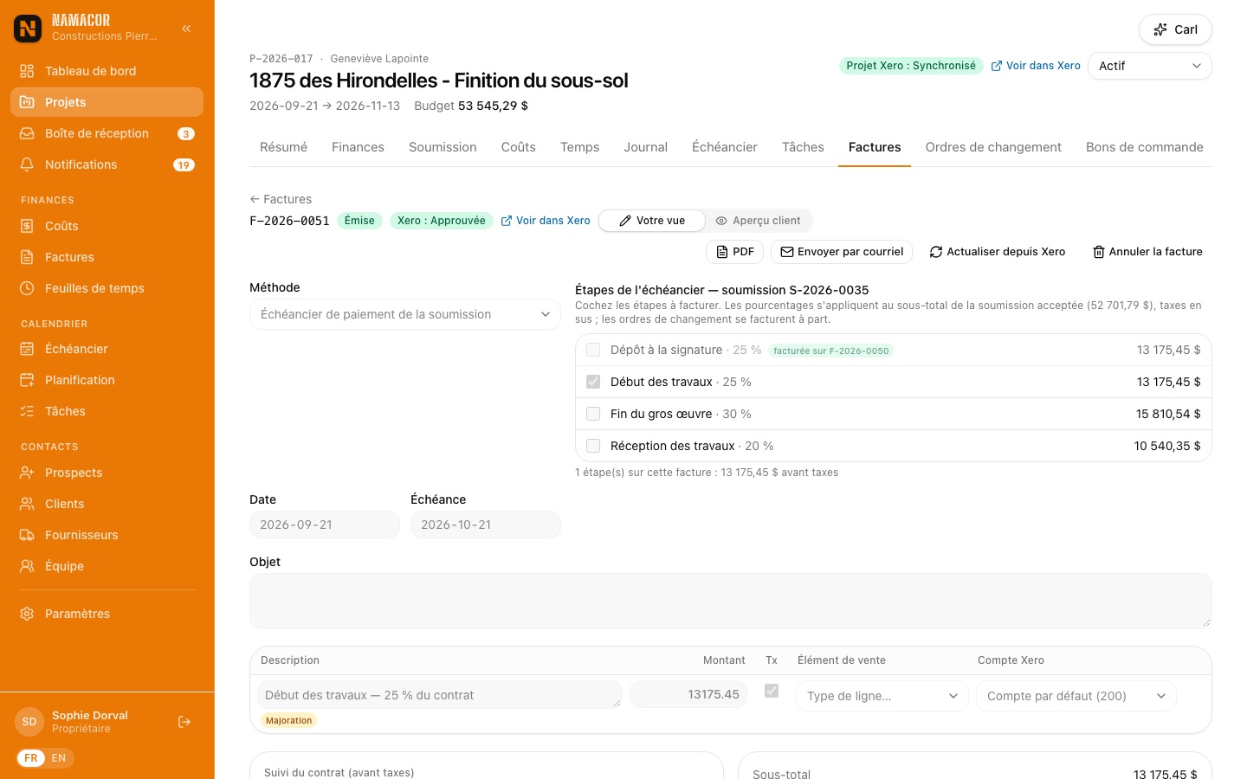Expand the Type de ligne dropdown
This screenshot has width=1247, height=779.
pos(882,696)
